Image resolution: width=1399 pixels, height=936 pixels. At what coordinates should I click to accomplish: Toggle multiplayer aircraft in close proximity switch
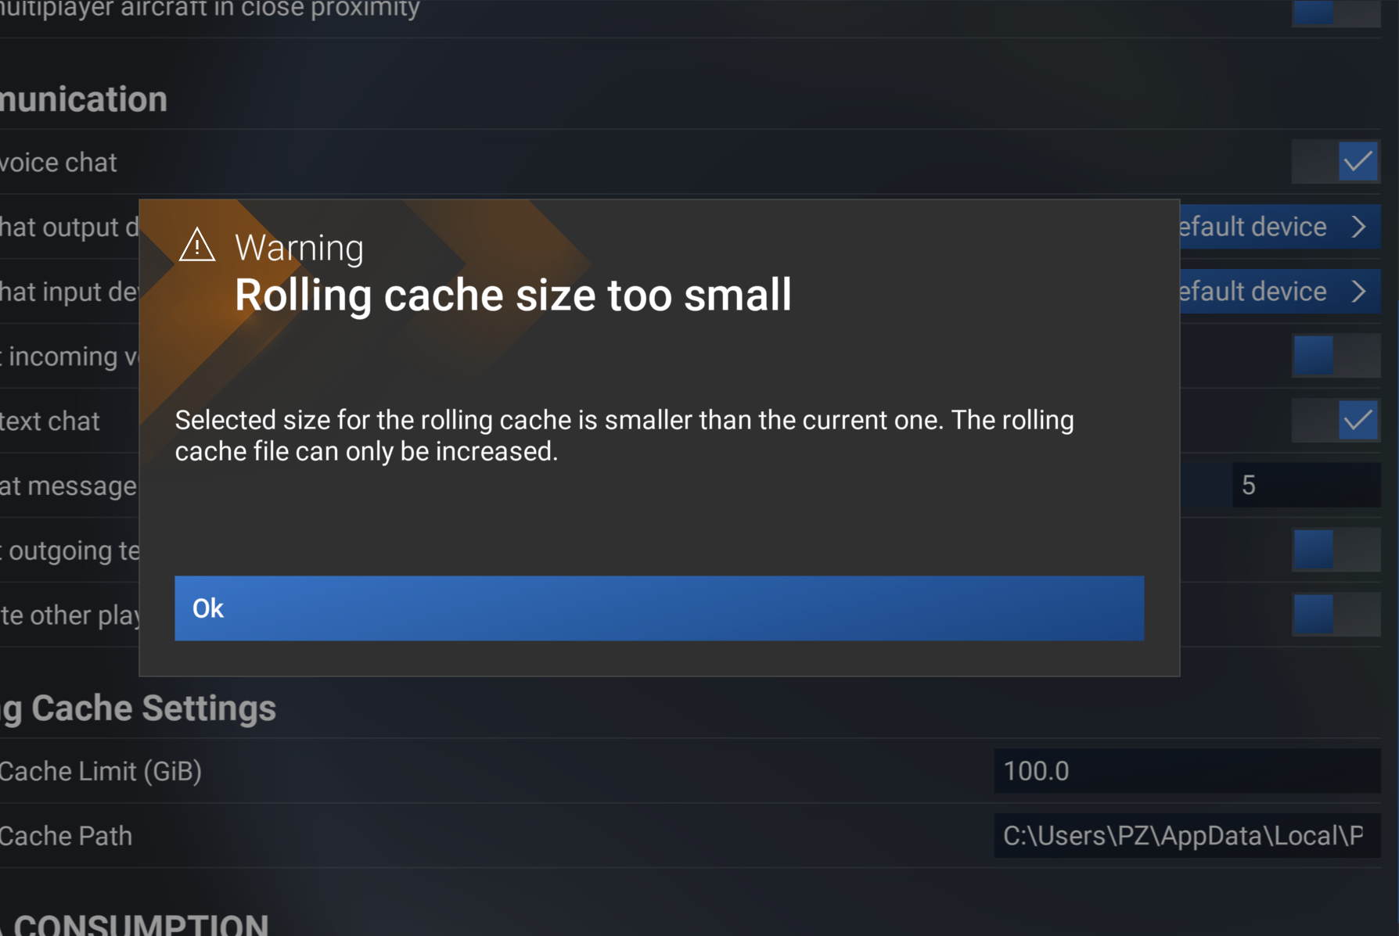pos(1336,13)
